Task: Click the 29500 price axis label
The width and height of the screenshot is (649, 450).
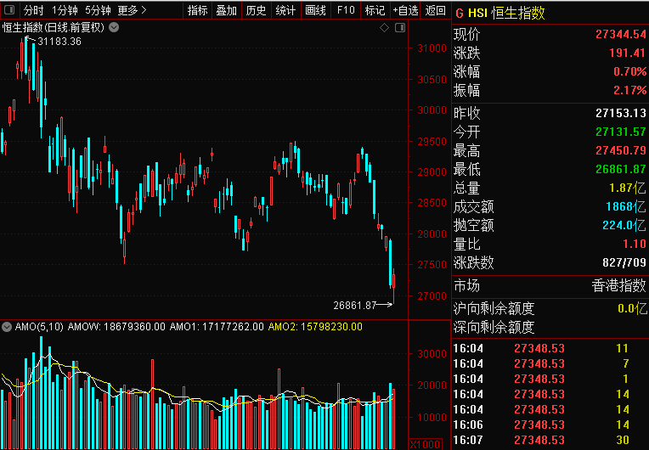Action: [x=432, y=141]
